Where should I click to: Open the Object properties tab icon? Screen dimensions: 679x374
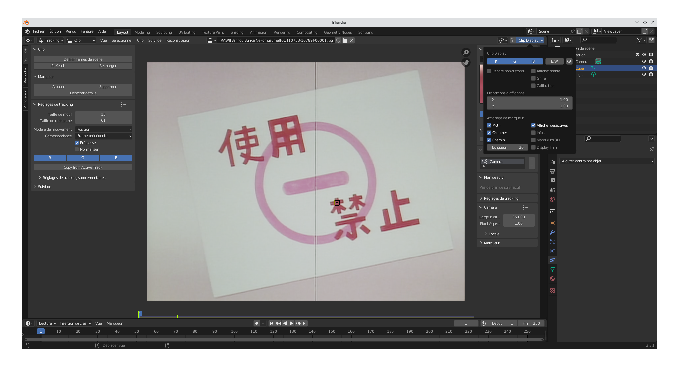coord(552,223)
